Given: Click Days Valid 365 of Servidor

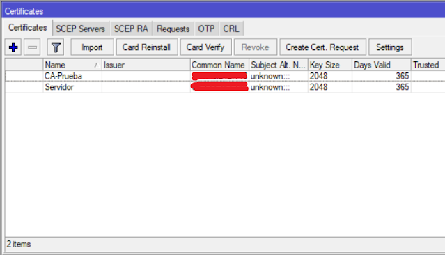Looking at the screenshot, I should 403,87.
